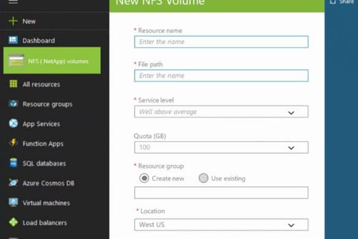Click the empty Resource group name field
The image size is (358, 239).
click(221, 192)
